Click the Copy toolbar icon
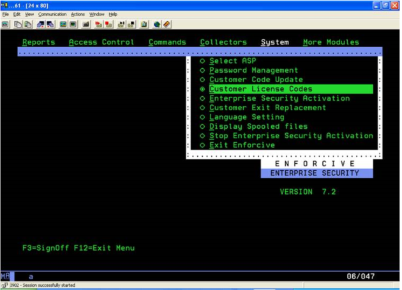The height and width of the screenshot is (290, 402). point(18,24)
